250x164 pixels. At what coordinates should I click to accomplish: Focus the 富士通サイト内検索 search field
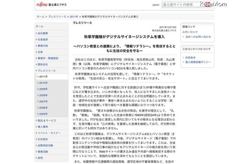pyautogui.click(x=181, y=5)
